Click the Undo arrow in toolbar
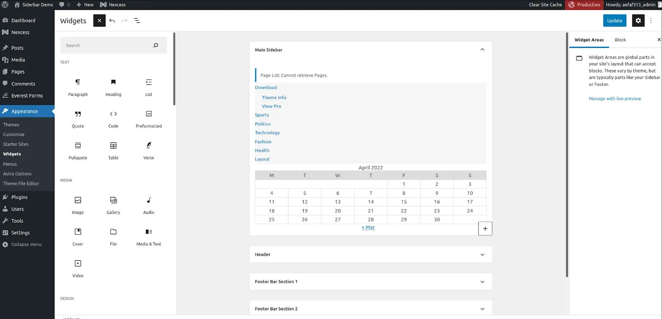 pos(112,21)
